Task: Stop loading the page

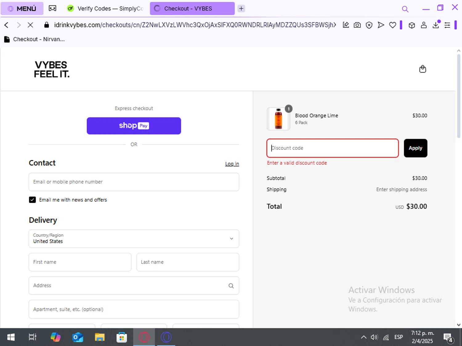Action: (x=30, y=25)
